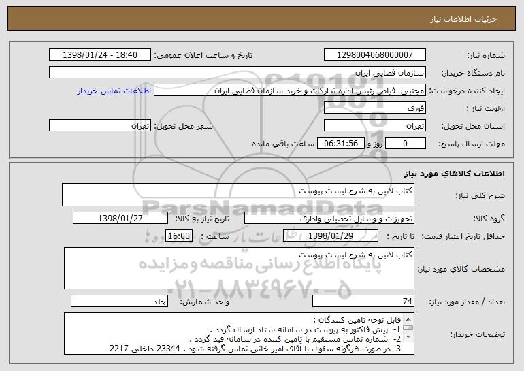Click the note line about شماره تماس مستقیم
524x371 pixels.
tap(295, 339)
